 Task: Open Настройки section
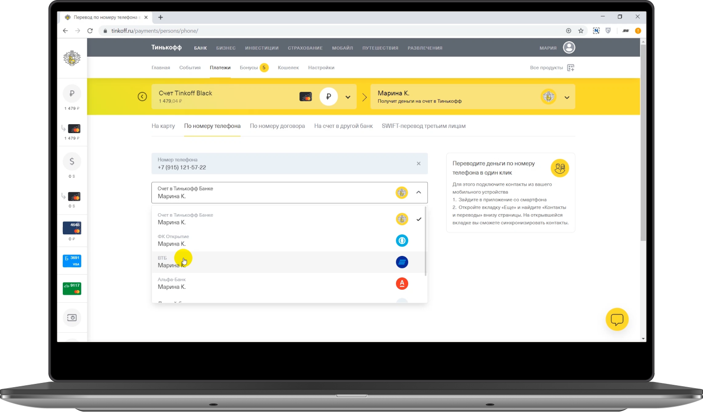[x=321, y=67]
